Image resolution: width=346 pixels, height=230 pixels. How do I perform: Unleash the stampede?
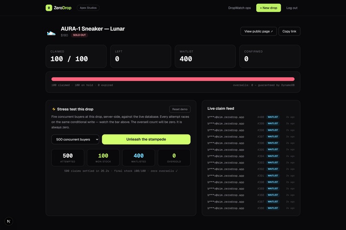pyautogui.click(x=146, y=139)
